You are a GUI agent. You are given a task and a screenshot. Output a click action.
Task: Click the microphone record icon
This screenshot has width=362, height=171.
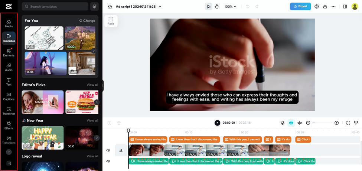tap(283, 123)
